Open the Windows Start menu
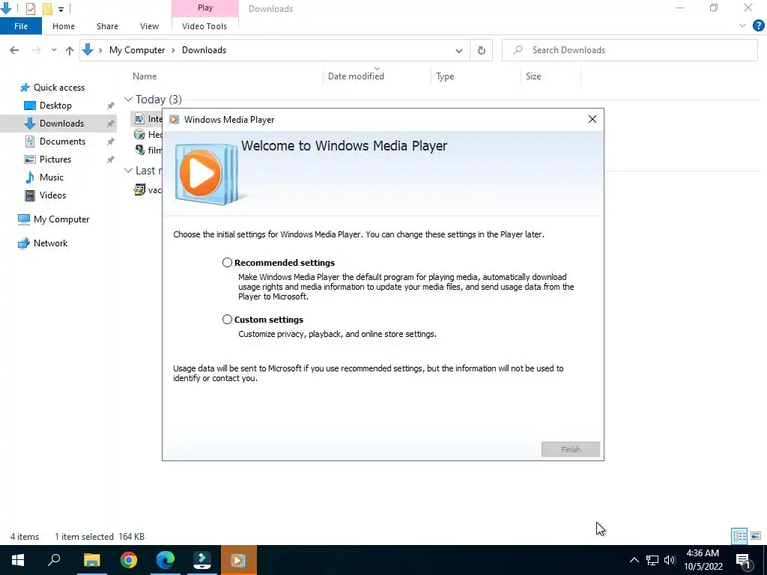 point(18,560)
